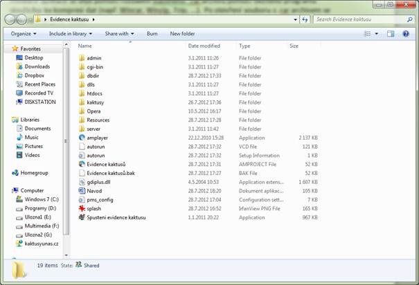Screen dimensions: 419x285
Task: Click the pms_config configuration file
Action: (100, 199)
